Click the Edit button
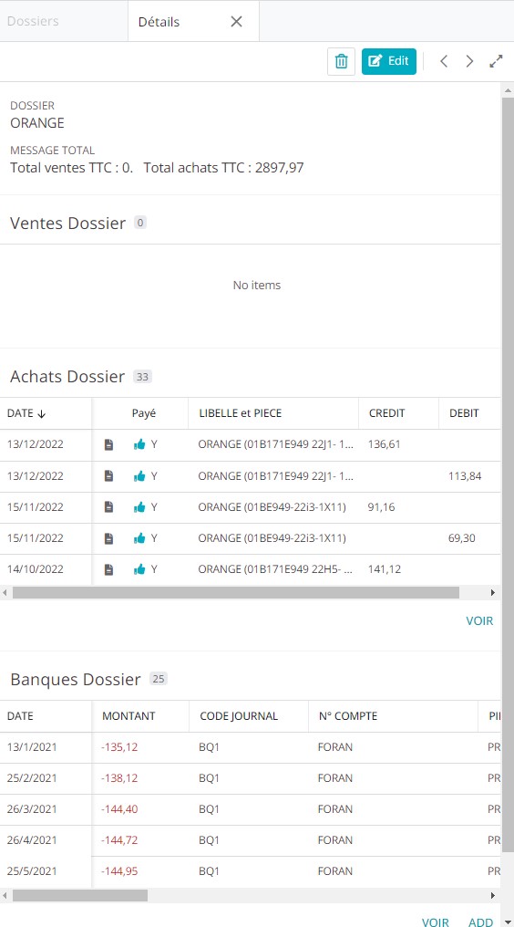Viewport: 514px width, 927px height. 389,61
